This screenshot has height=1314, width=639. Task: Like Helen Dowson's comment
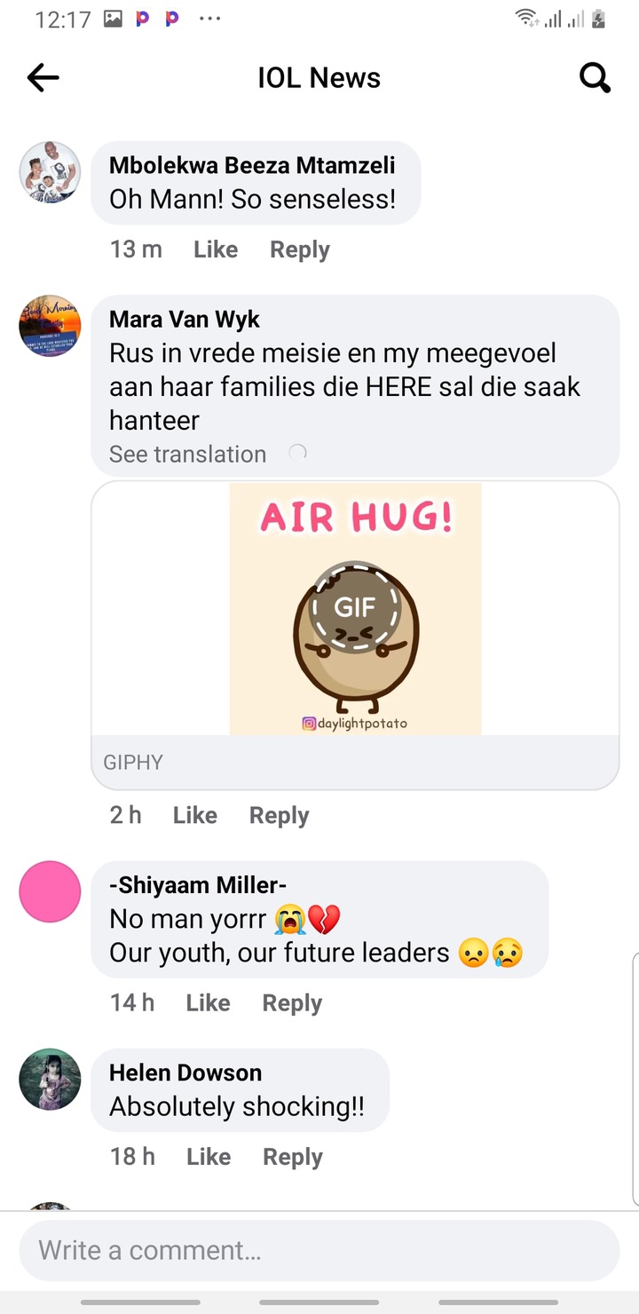209,1156
